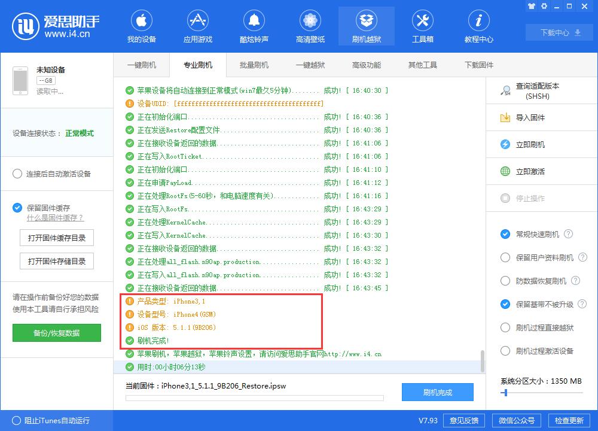Click the flashing progress bar
This screenshot has width=598, height=431.
coord(254,398)
